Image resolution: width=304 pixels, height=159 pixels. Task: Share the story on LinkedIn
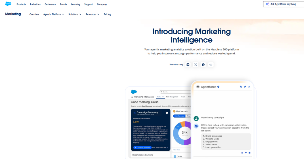(x=188, y=65)
